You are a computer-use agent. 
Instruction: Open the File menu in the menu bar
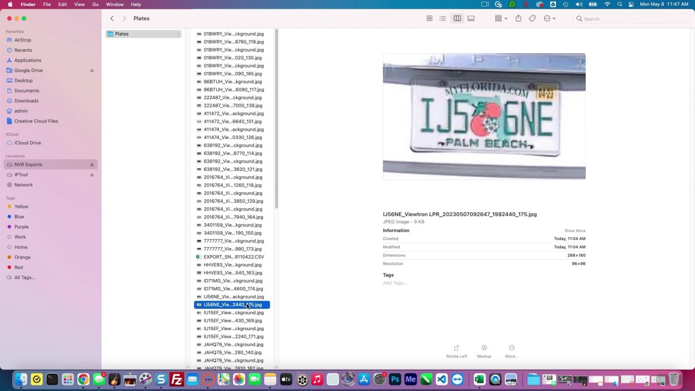[x=47, y=4]
